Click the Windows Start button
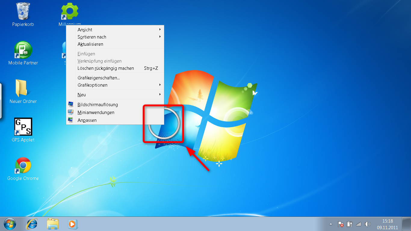 (10, 224)
